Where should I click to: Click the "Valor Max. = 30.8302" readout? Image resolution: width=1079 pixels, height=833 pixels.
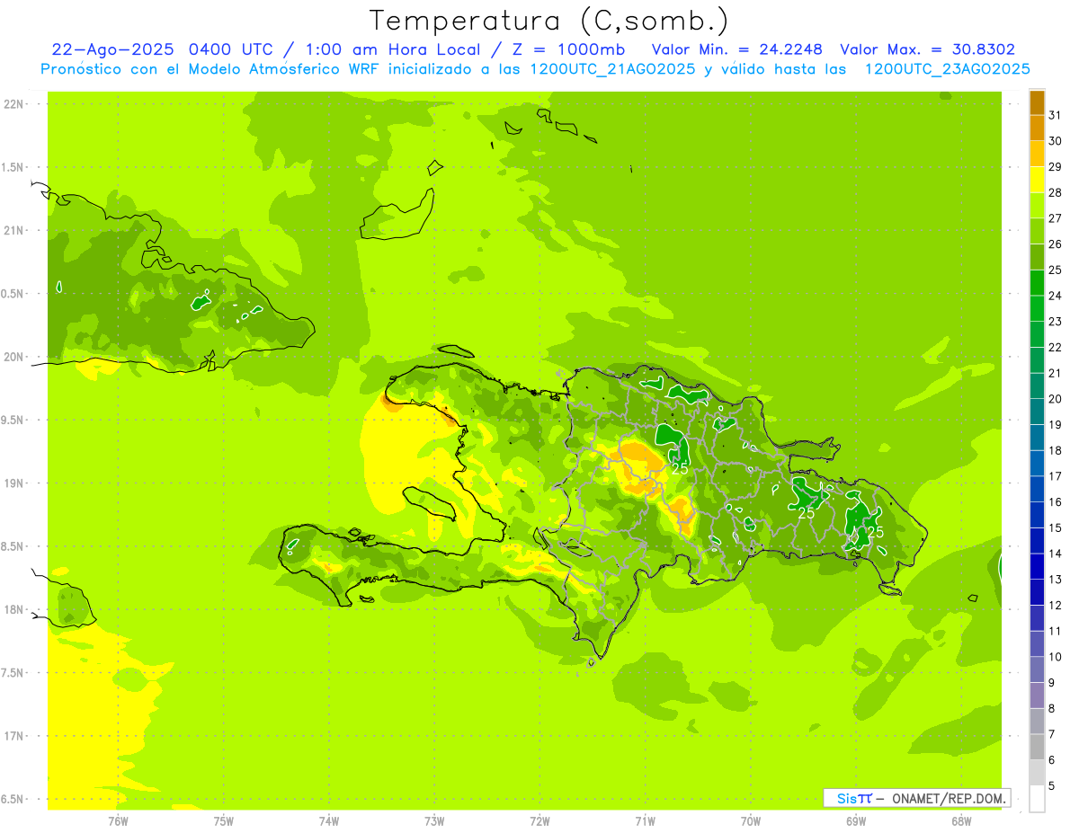pos(927,49)
